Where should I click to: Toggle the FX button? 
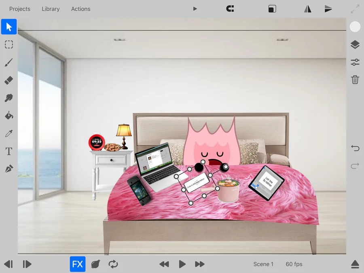78,264
